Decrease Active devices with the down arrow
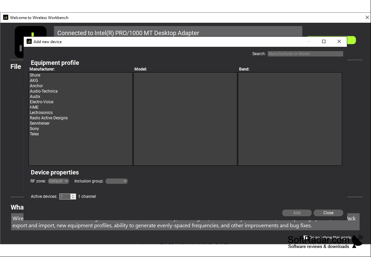 tap(73, 198)
